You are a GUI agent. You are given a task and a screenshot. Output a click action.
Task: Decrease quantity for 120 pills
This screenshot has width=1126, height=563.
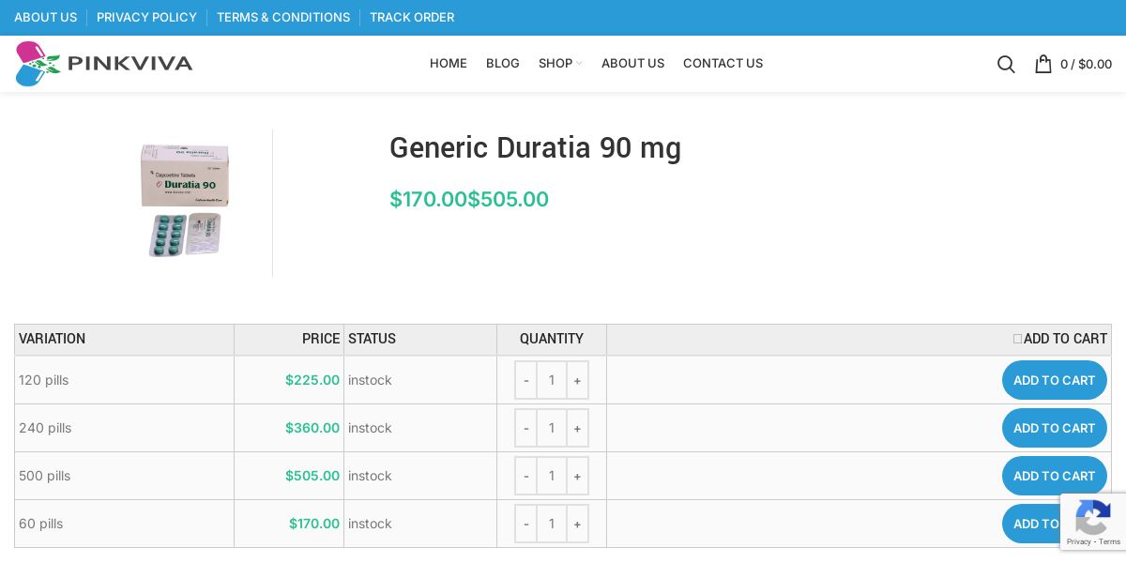[525, 380]
